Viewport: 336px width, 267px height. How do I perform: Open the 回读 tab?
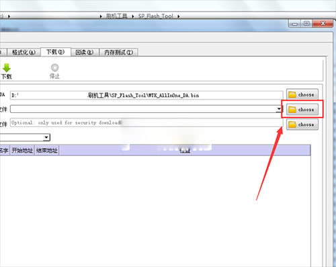pos(85,52)
